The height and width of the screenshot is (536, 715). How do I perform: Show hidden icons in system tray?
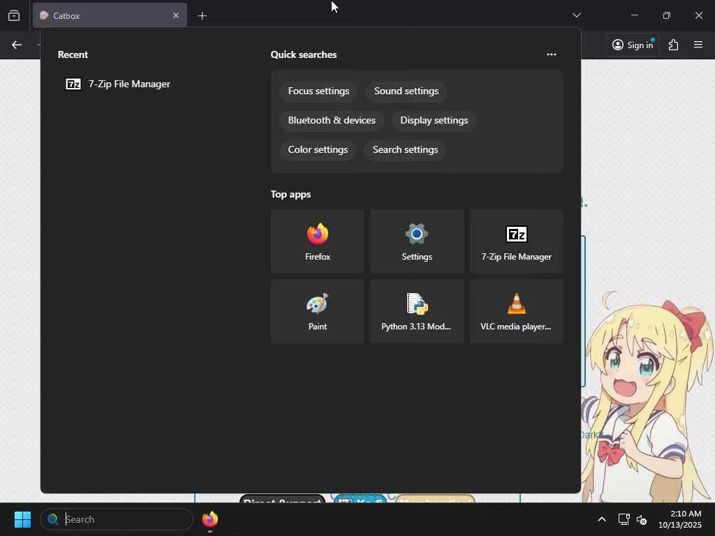[601, 519]
